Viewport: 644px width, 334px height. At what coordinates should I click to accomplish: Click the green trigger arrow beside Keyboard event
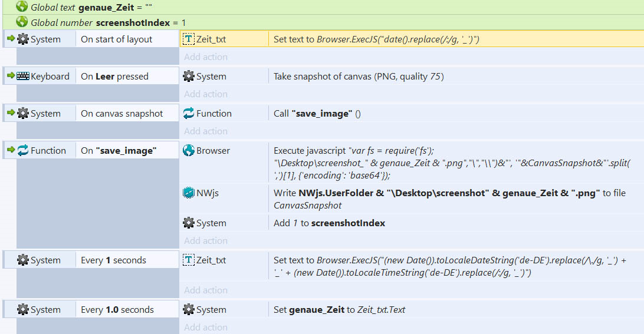11,75
